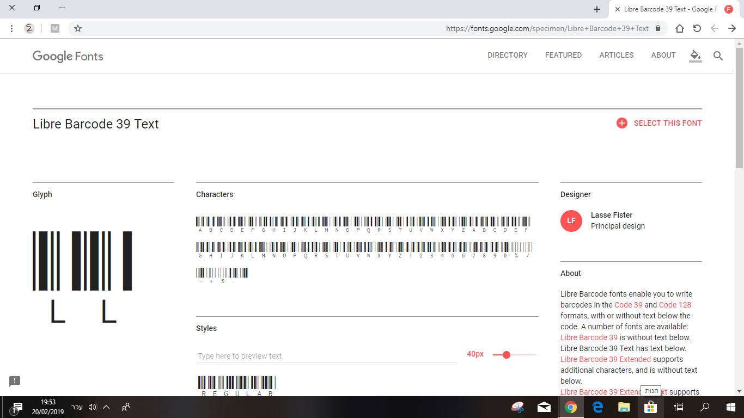Viewport: 744px width, 418px height.
Task: Click the Glyph section heading
Action: (x=42, y=194)
